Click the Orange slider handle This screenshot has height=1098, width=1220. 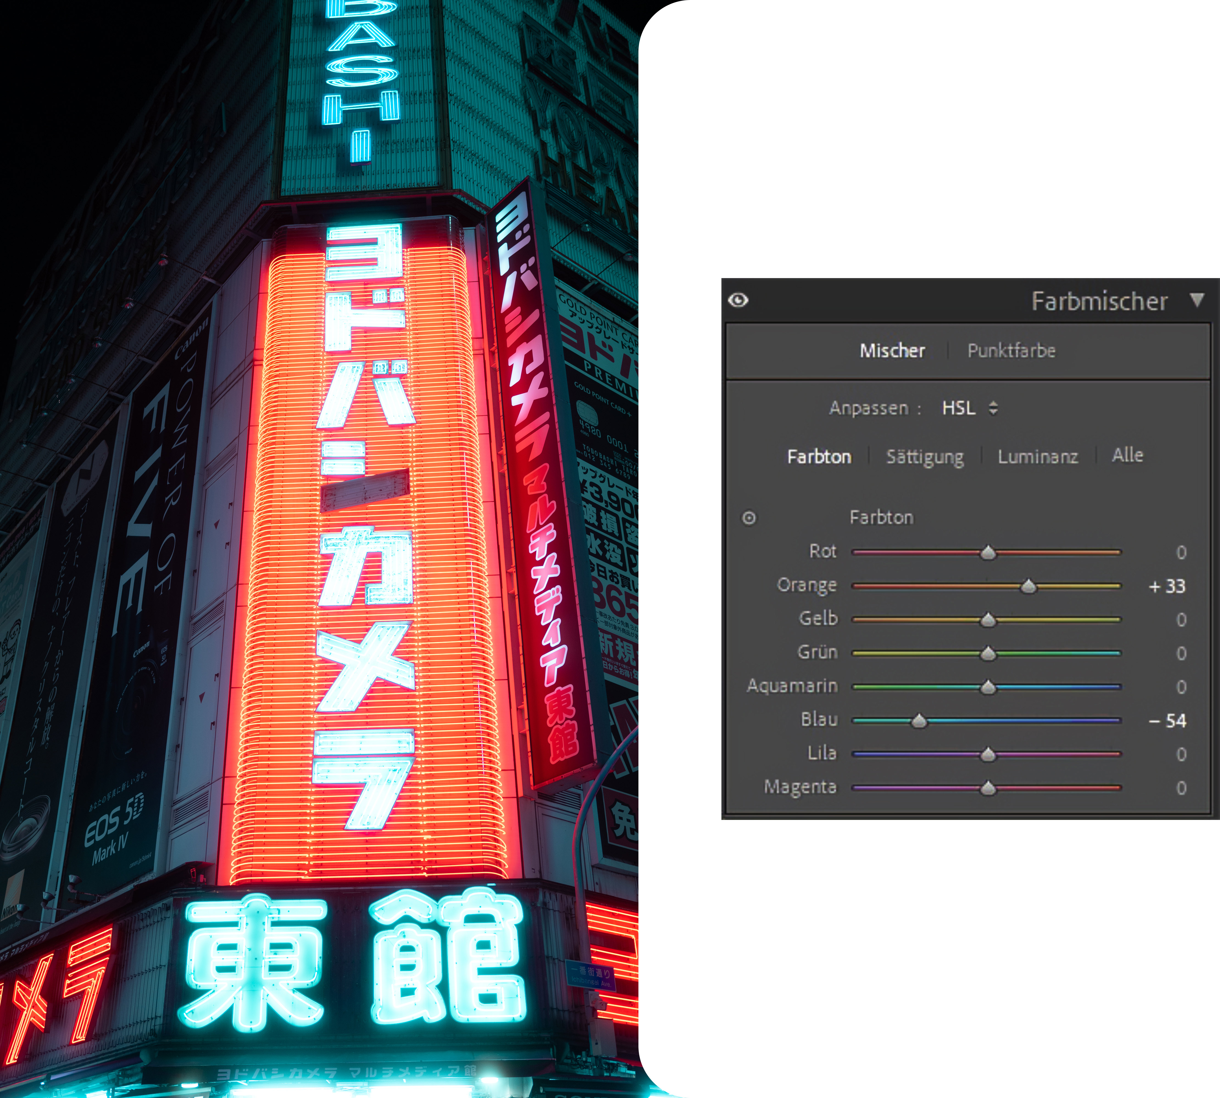[1028, 586]
